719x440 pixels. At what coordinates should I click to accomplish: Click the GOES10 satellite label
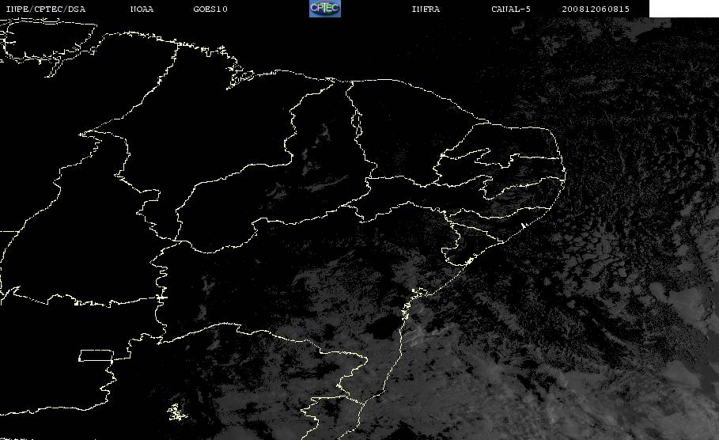coord(210,9)
